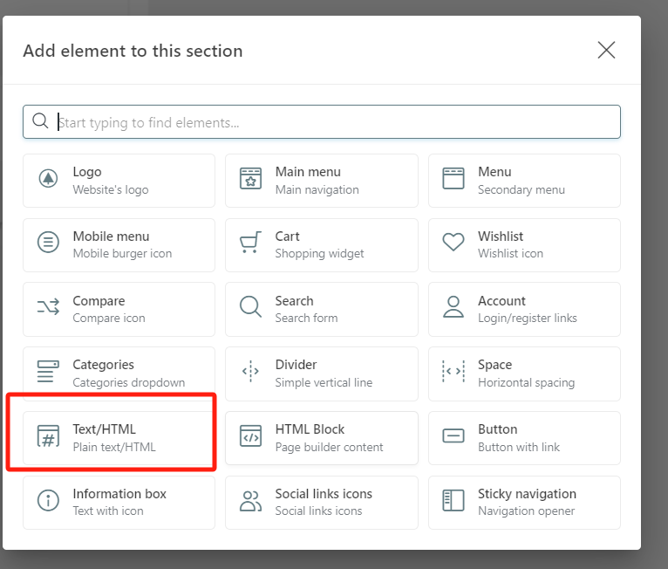The width and height of the screenshot is (668, 569).
Task: Select the Account person icon
Action: tap(453, 307)
